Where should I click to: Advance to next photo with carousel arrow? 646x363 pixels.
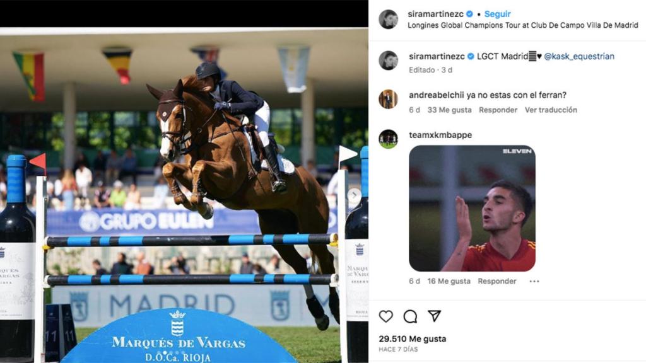tap(354, 195)
